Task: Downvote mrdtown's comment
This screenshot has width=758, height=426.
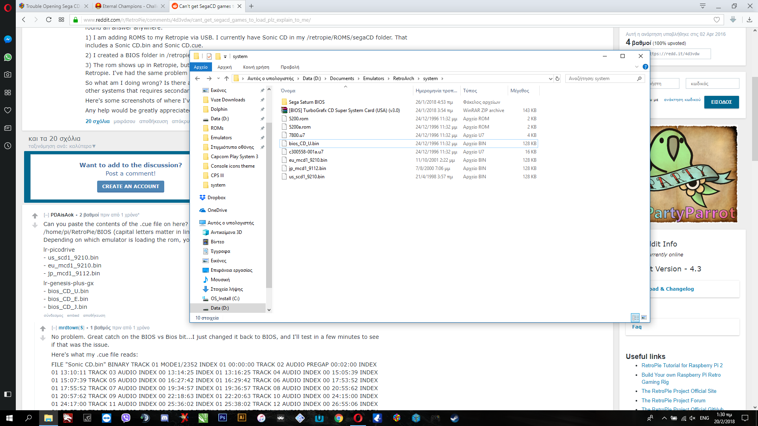Action: [x=43, y=338]
